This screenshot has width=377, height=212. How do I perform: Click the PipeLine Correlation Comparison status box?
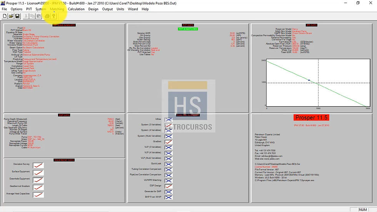[x=168, y=175]
